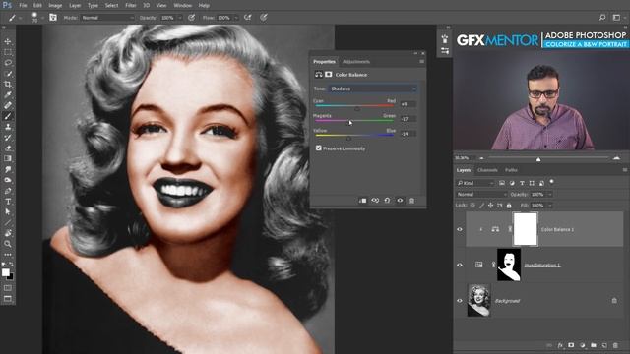This screenshot has width=630, height=354.
Task: Select the Pen tool
Action: (8, 191)
